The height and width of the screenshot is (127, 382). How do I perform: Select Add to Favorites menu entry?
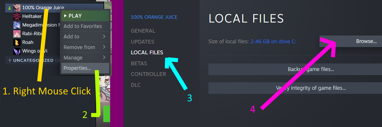[83, 26]
